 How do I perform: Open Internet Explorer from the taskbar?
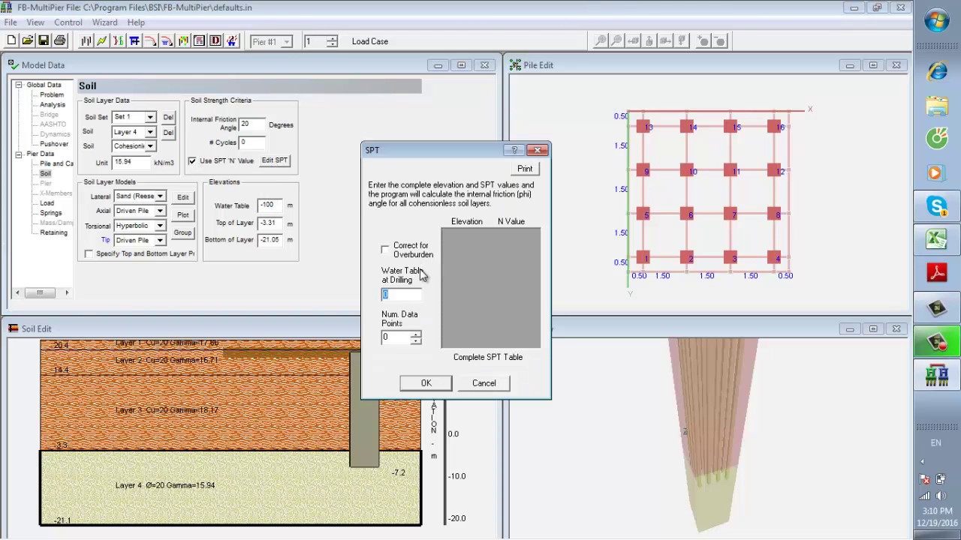point(936,71)
